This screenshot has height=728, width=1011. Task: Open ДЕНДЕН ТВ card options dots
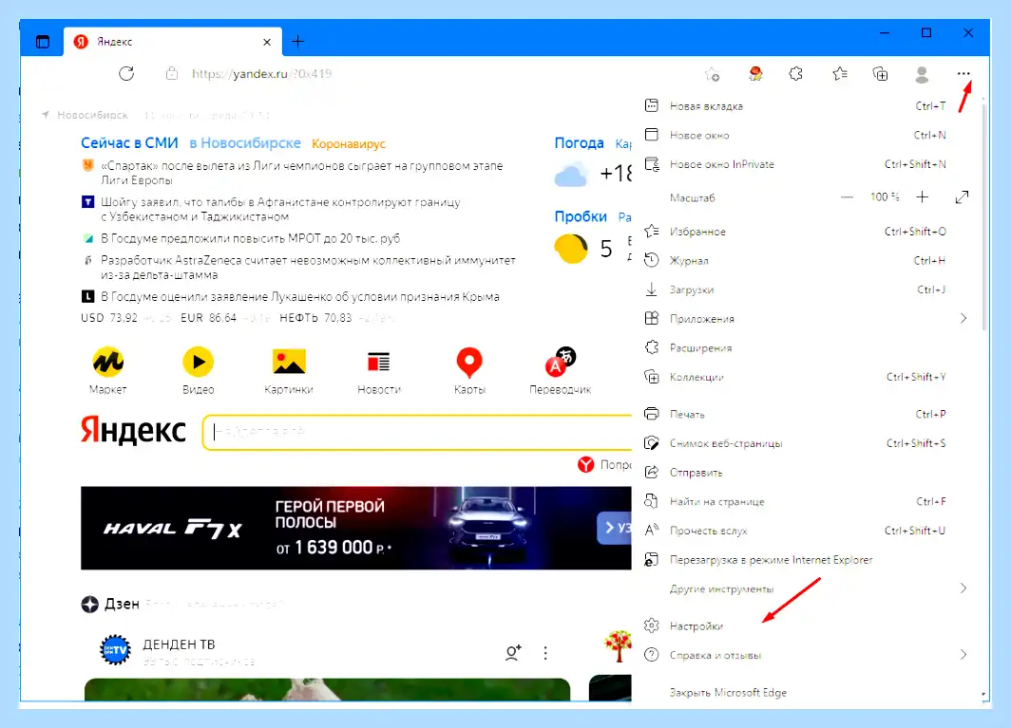click(x=545, y=653)
